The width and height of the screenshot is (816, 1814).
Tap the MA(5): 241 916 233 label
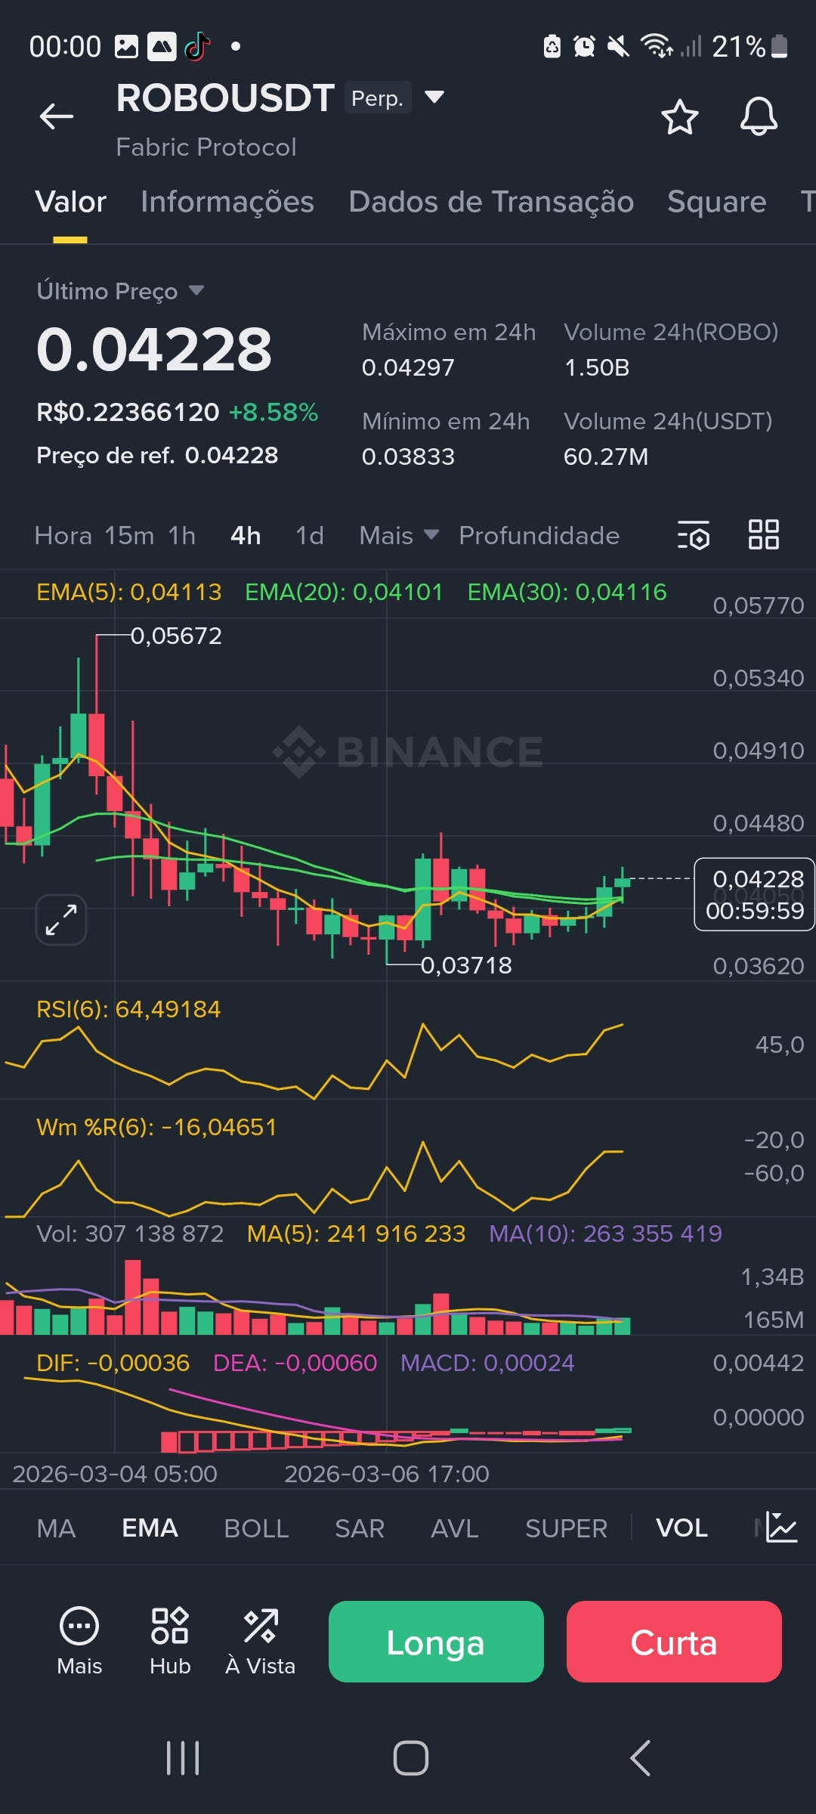tap(356, 1234)
